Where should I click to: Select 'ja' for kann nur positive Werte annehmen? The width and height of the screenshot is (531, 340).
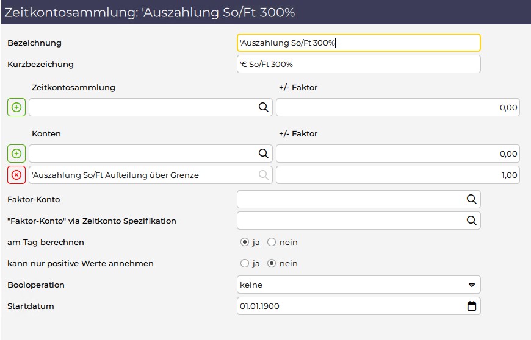(245, 263)
